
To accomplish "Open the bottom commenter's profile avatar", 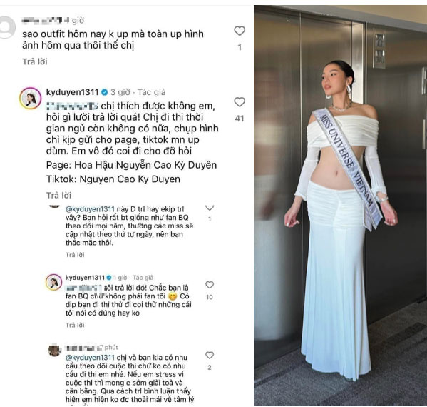I will point(54,351).
